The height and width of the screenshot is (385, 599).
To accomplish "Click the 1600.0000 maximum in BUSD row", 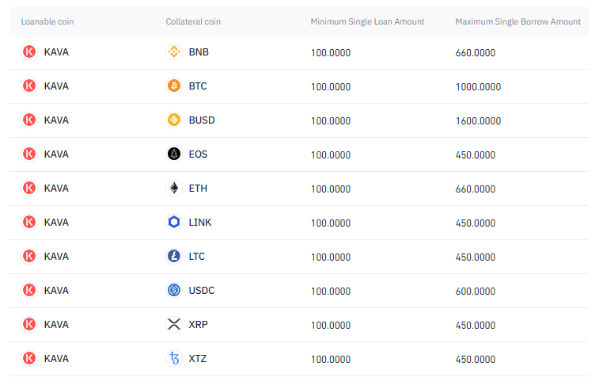I will [x=478, y=121].
